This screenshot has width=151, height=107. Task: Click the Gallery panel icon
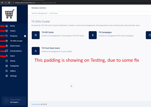pyautogui.click(x=7, y=71)
